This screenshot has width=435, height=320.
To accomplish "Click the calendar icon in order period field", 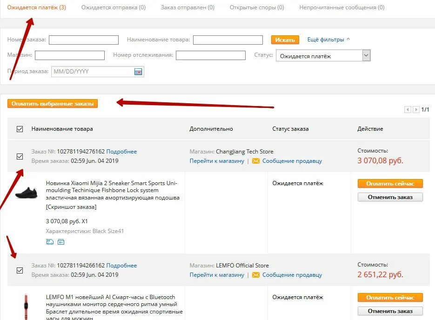I will [138, 72].
